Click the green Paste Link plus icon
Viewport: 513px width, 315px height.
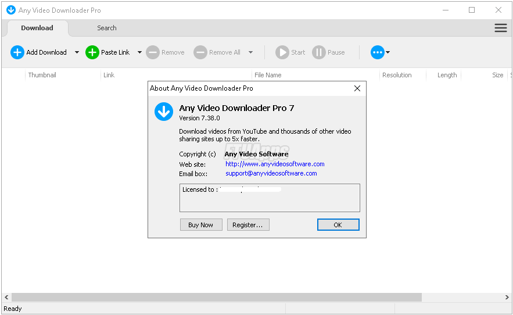[x=92, y=52]
